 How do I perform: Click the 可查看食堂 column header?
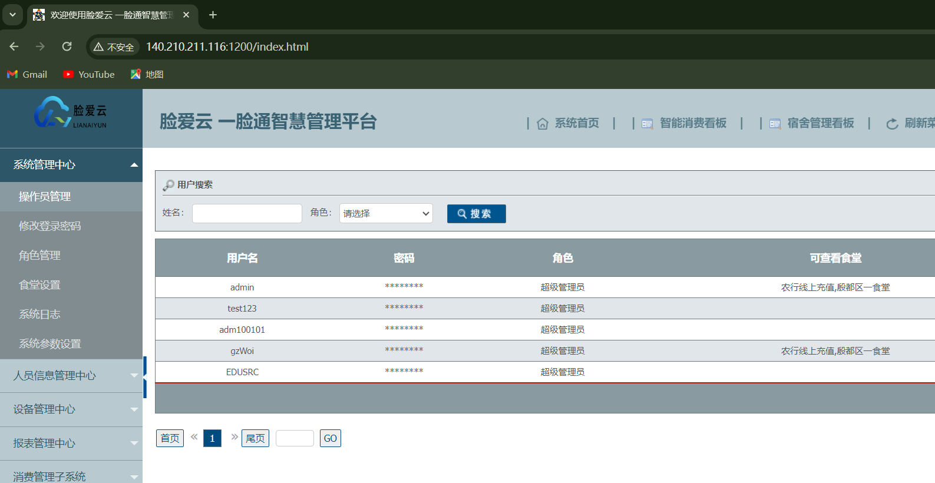835,258
